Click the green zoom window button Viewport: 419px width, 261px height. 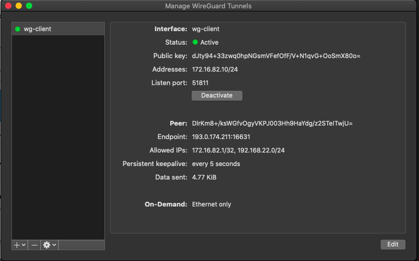29,6
